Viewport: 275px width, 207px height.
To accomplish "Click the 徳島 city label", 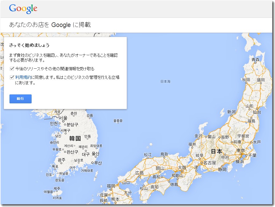I will point(174,184).
